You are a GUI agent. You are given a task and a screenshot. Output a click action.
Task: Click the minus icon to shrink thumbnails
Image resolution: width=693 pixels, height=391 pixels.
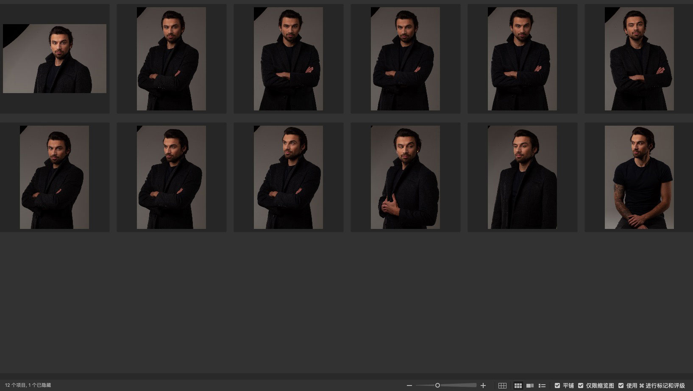pyautogui.click(x=409, y=385)
